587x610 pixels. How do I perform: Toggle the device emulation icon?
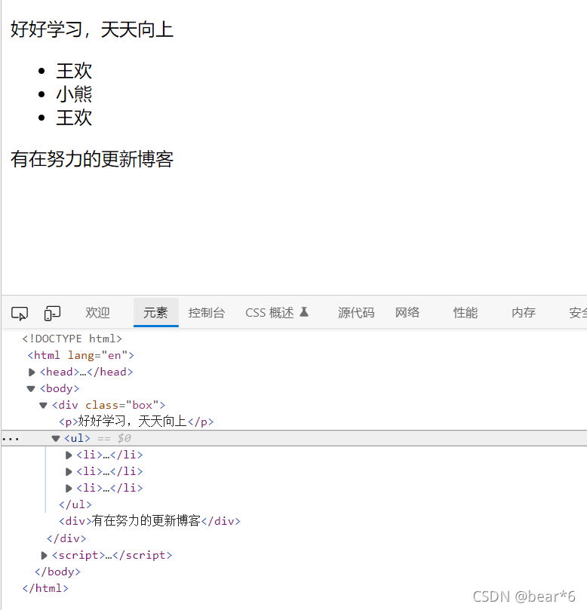52,313
